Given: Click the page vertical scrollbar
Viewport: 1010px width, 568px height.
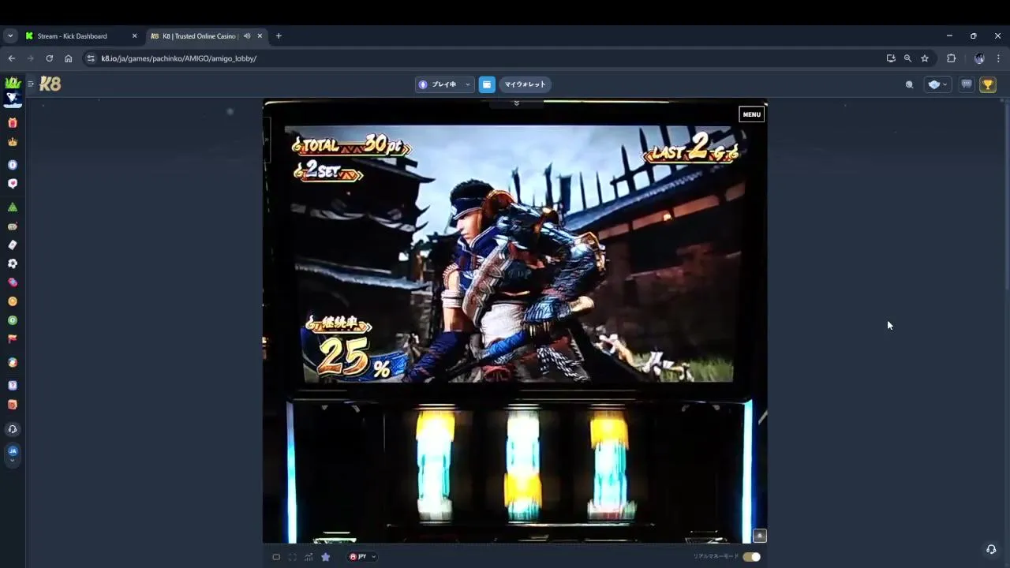Looking at the screenshot, I should tap(1005, 197).
